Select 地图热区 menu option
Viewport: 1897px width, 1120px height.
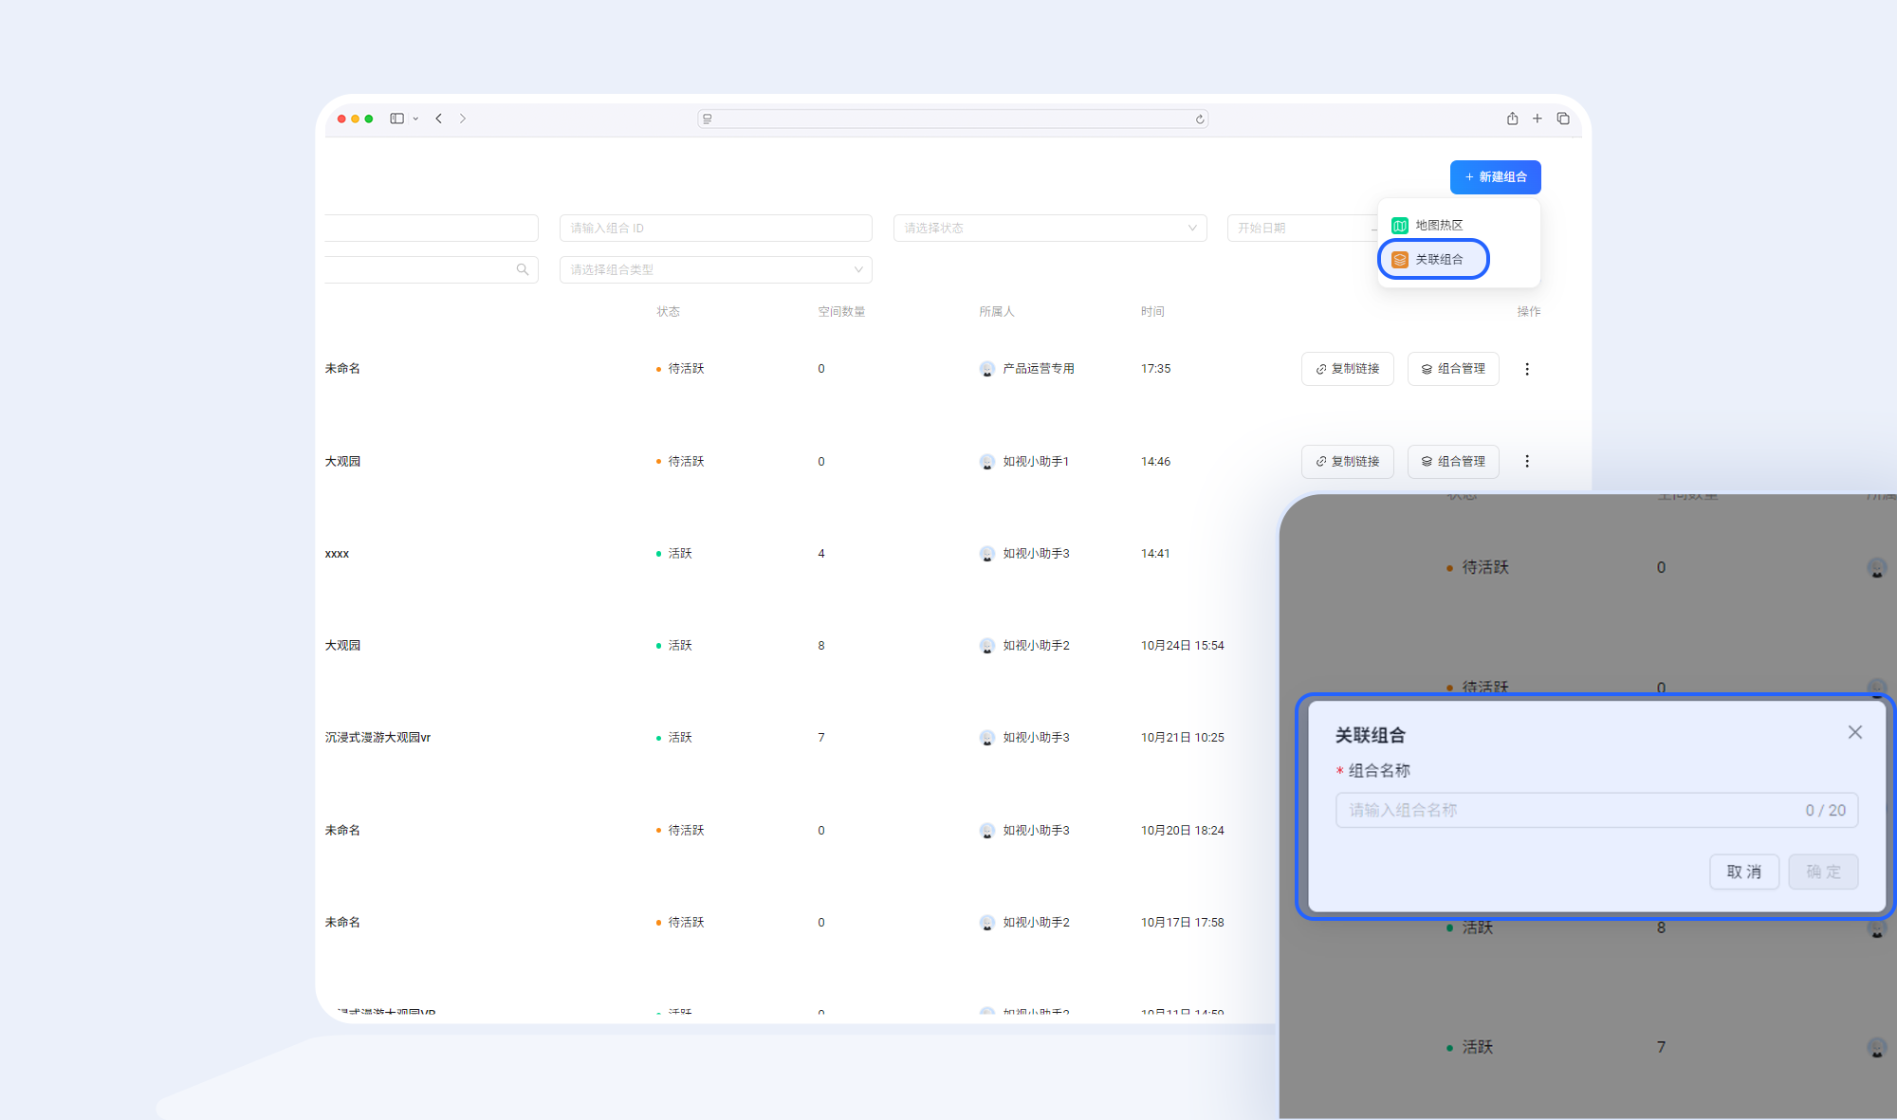pos(1439,225)
